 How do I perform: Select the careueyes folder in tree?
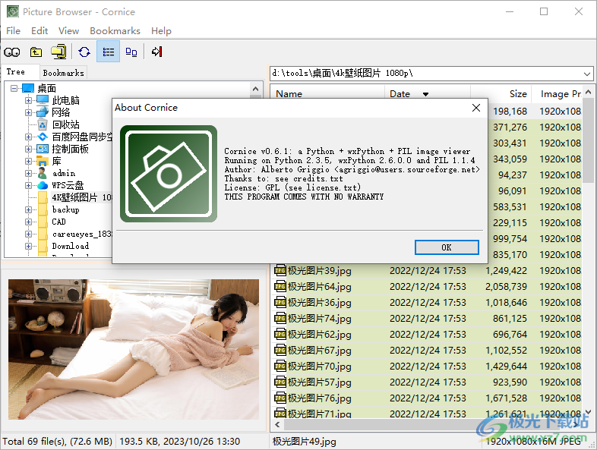point(81,234)
